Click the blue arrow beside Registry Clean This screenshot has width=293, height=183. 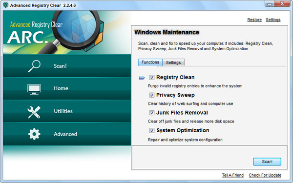tap(142, 78)
